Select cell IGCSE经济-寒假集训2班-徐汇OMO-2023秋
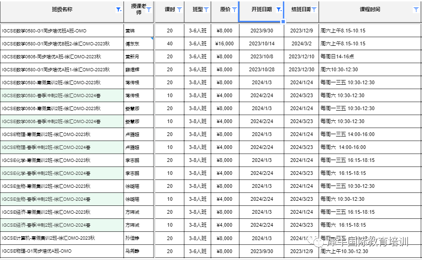Viewport: 422px width, 260px height. [x=62, y=212]
